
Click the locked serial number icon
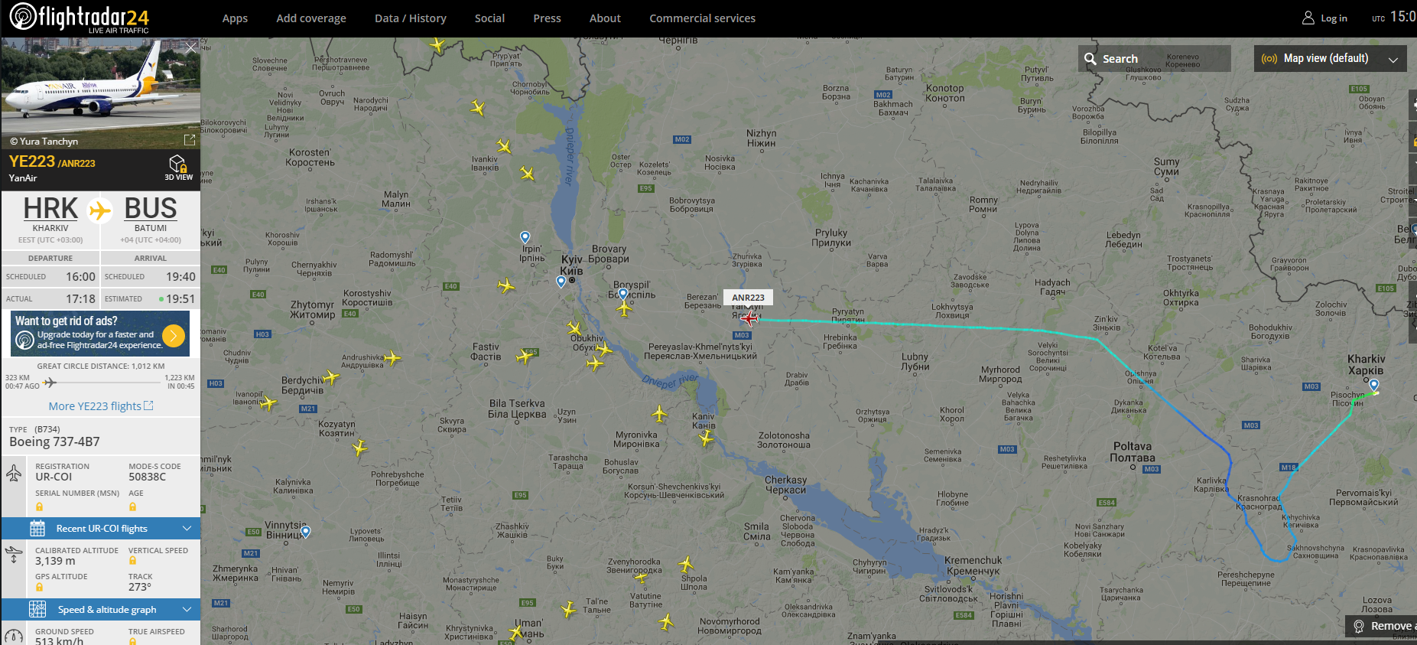click(x=39, y=507)
